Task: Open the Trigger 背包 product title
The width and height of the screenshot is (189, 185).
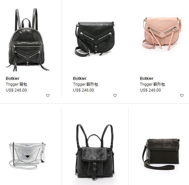Action: tap(16, 84)
